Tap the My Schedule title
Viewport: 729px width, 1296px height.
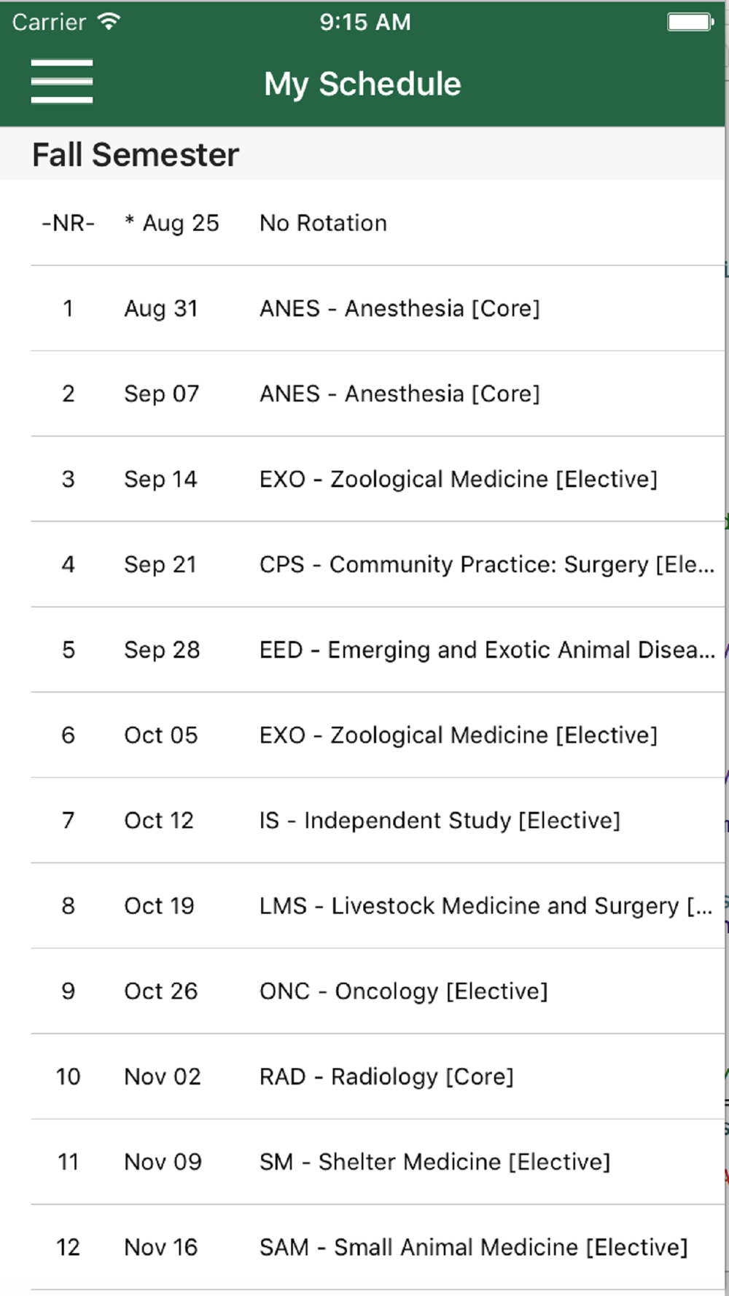[x=362, y=84]
